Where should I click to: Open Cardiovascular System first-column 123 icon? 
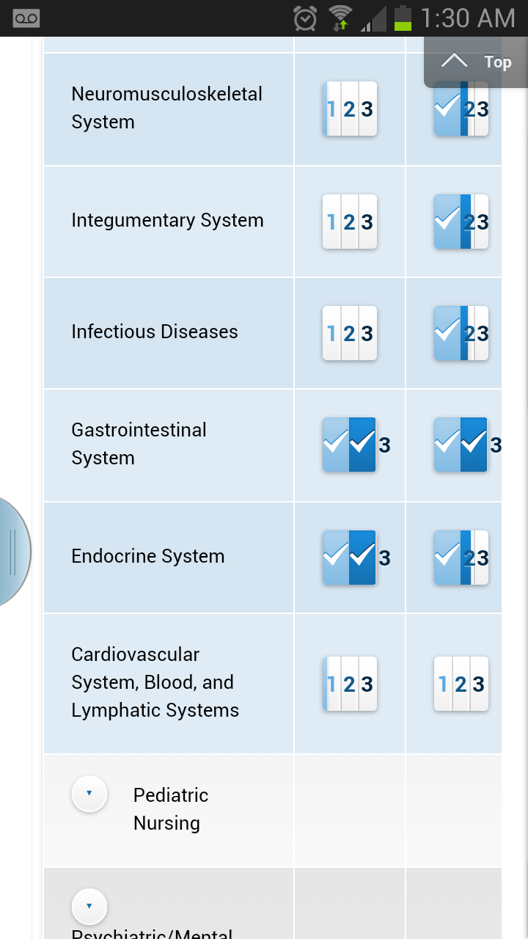[350, 684]
